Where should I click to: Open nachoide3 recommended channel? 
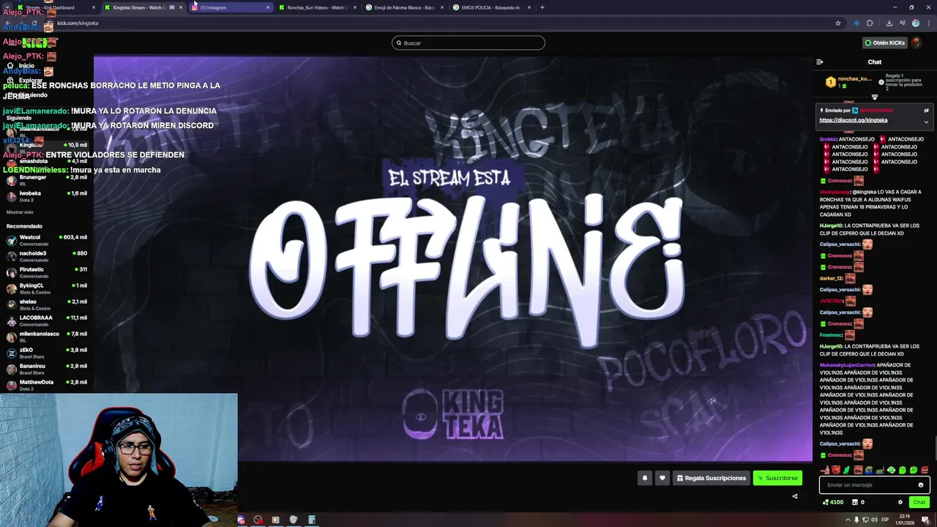(47, 256)
